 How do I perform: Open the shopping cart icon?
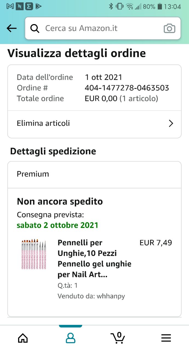118,338
